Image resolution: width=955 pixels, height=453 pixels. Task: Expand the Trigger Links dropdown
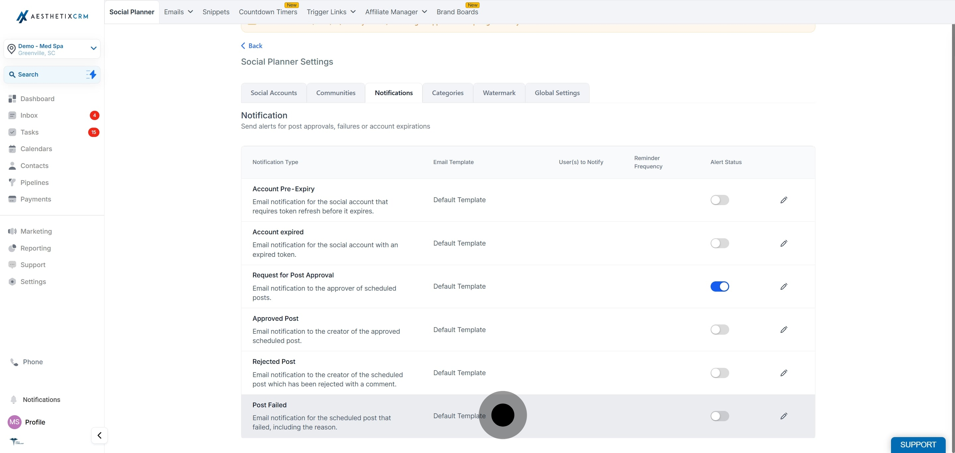tap(331, 12)
